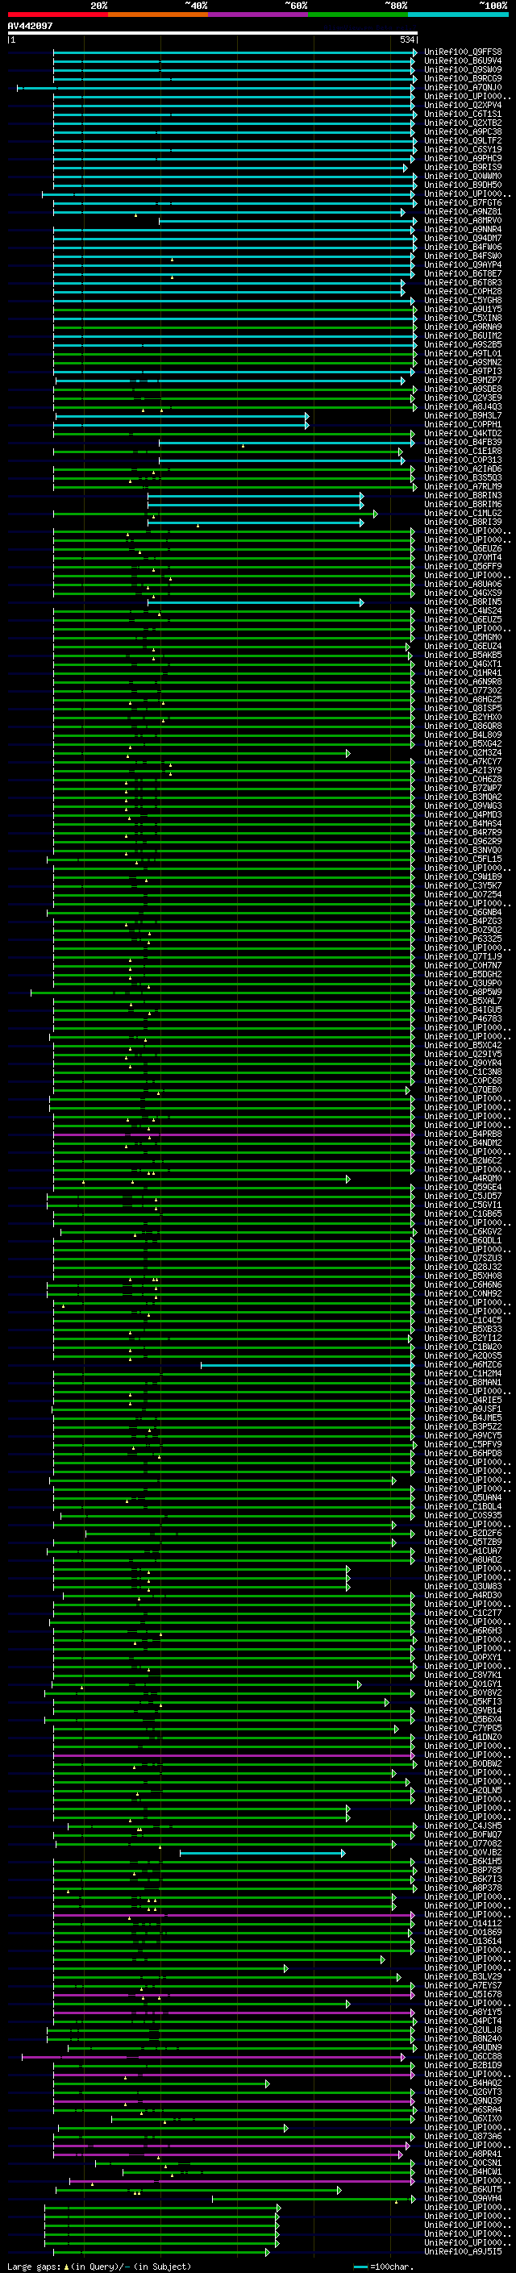Screen dimensions: 516x2273
Task: Open hit UniRef100_Q9SW09
Action: [x=463, y=69]
